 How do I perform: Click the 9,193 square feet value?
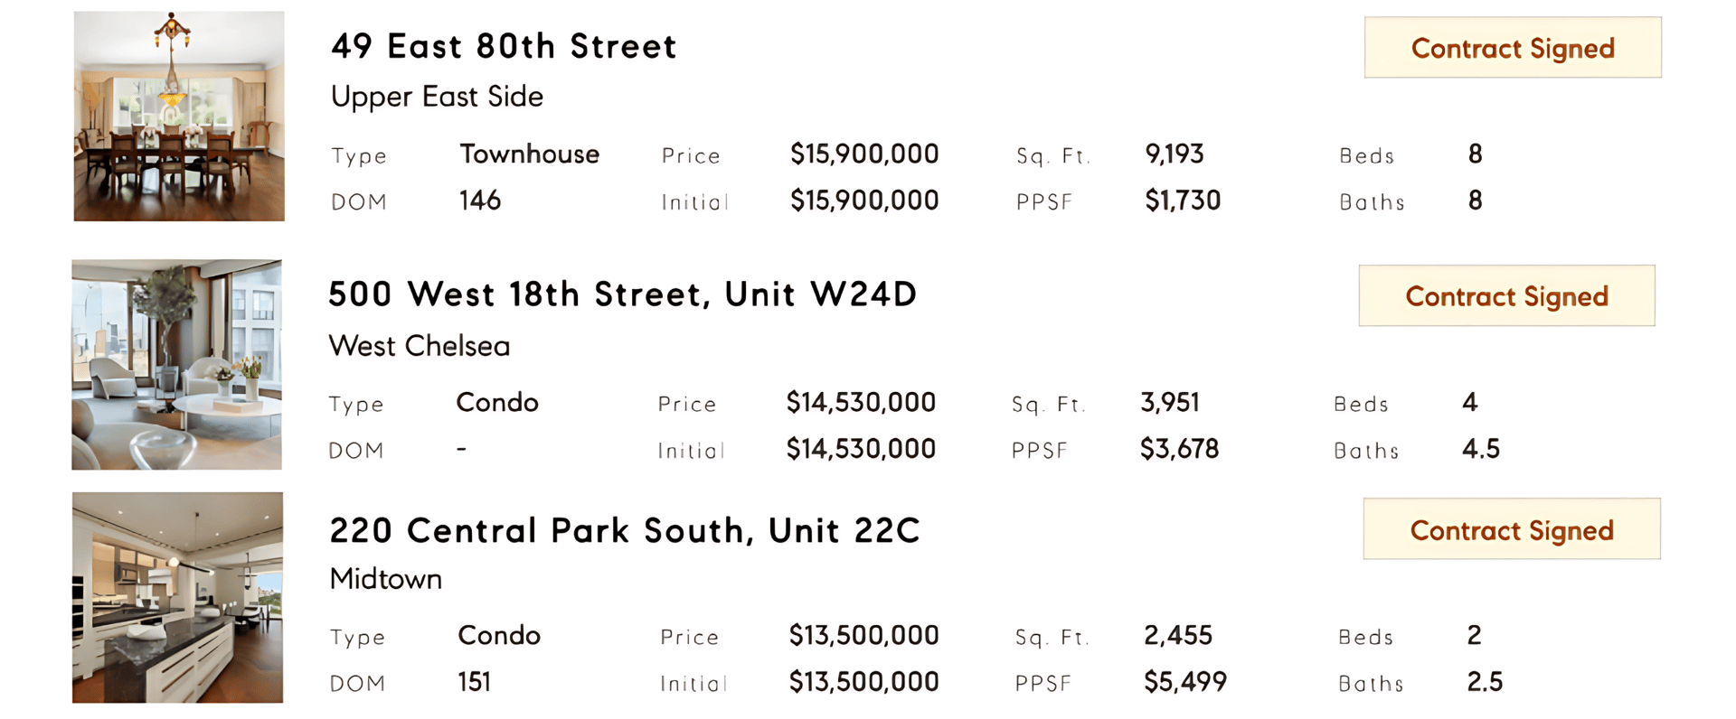pyautogui.click(x=1175, y=154)
